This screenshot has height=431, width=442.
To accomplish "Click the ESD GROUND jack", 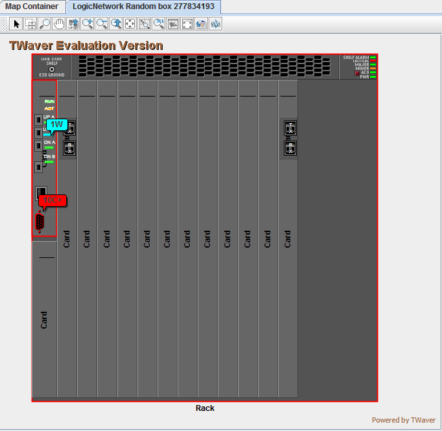I will click(52, 69).
